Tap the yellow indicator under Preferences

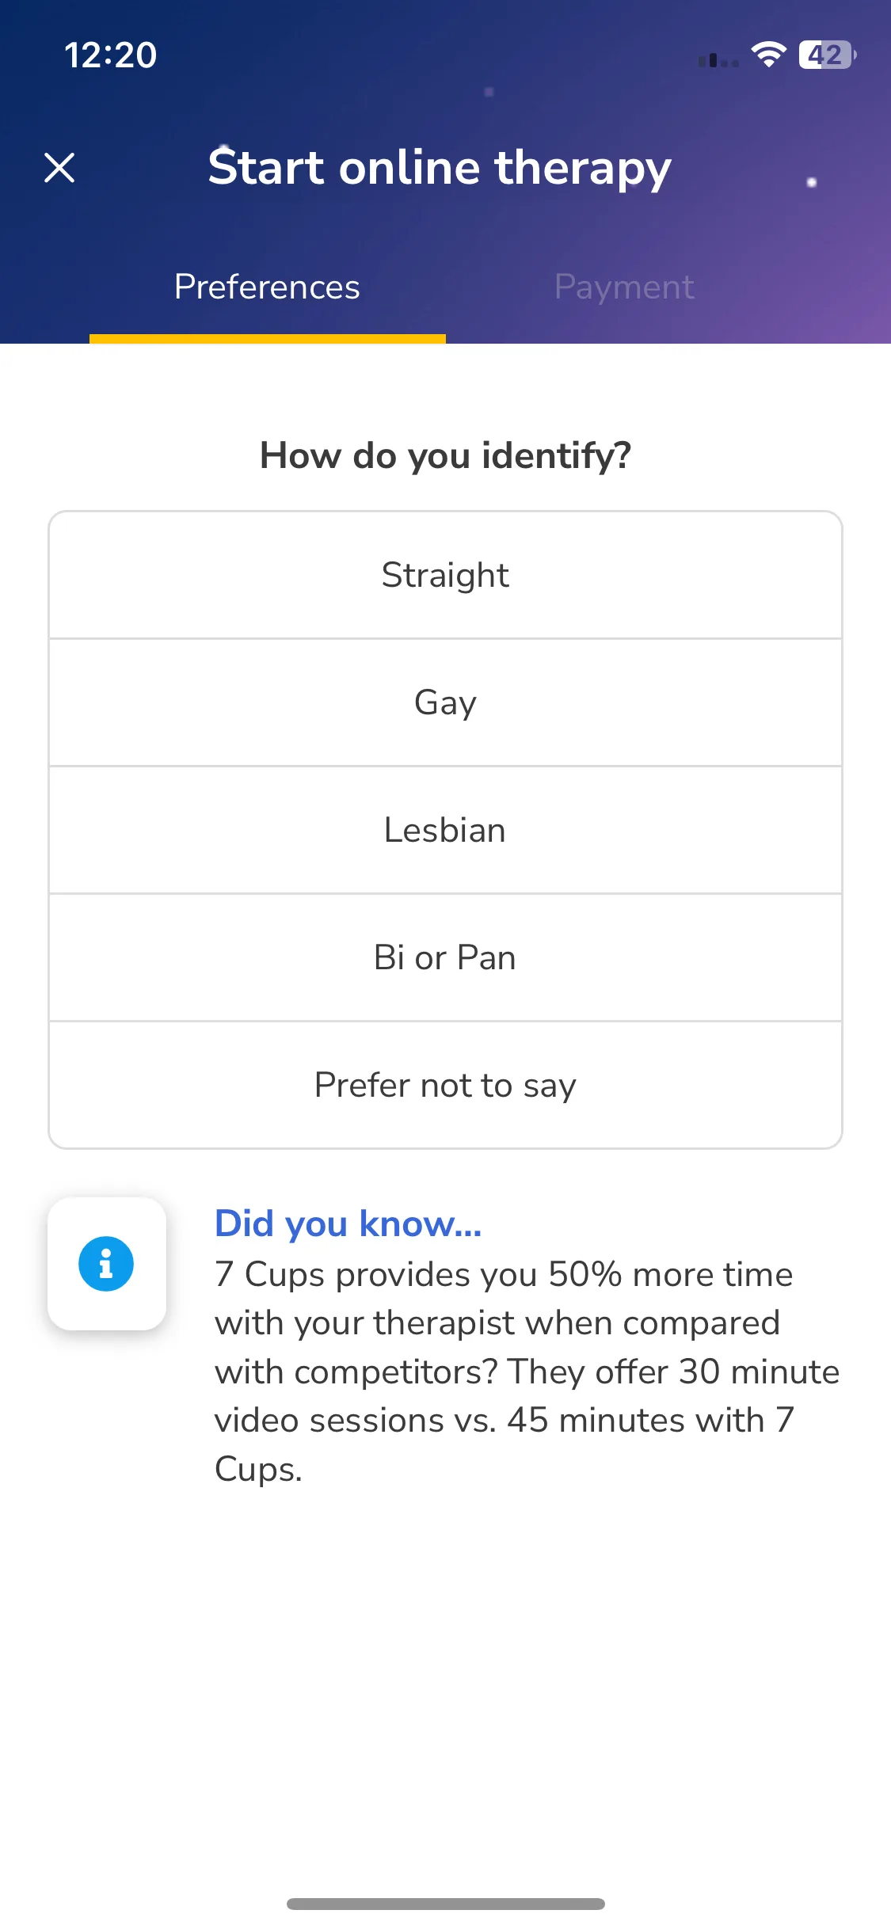click(268, 339)
